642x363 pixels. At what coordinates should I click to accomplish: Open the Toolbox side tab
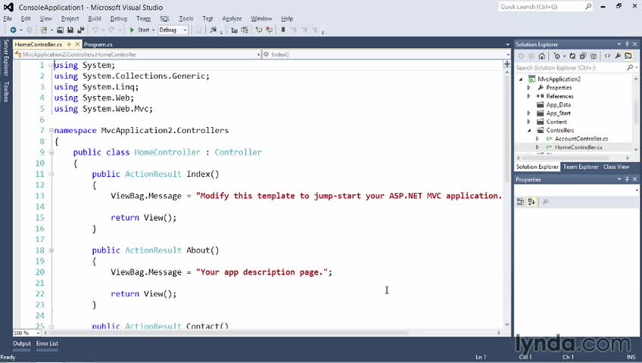pos(6,92)
